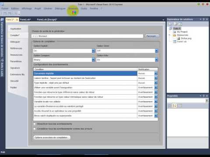Open the Publier settings page

[14, 88]
